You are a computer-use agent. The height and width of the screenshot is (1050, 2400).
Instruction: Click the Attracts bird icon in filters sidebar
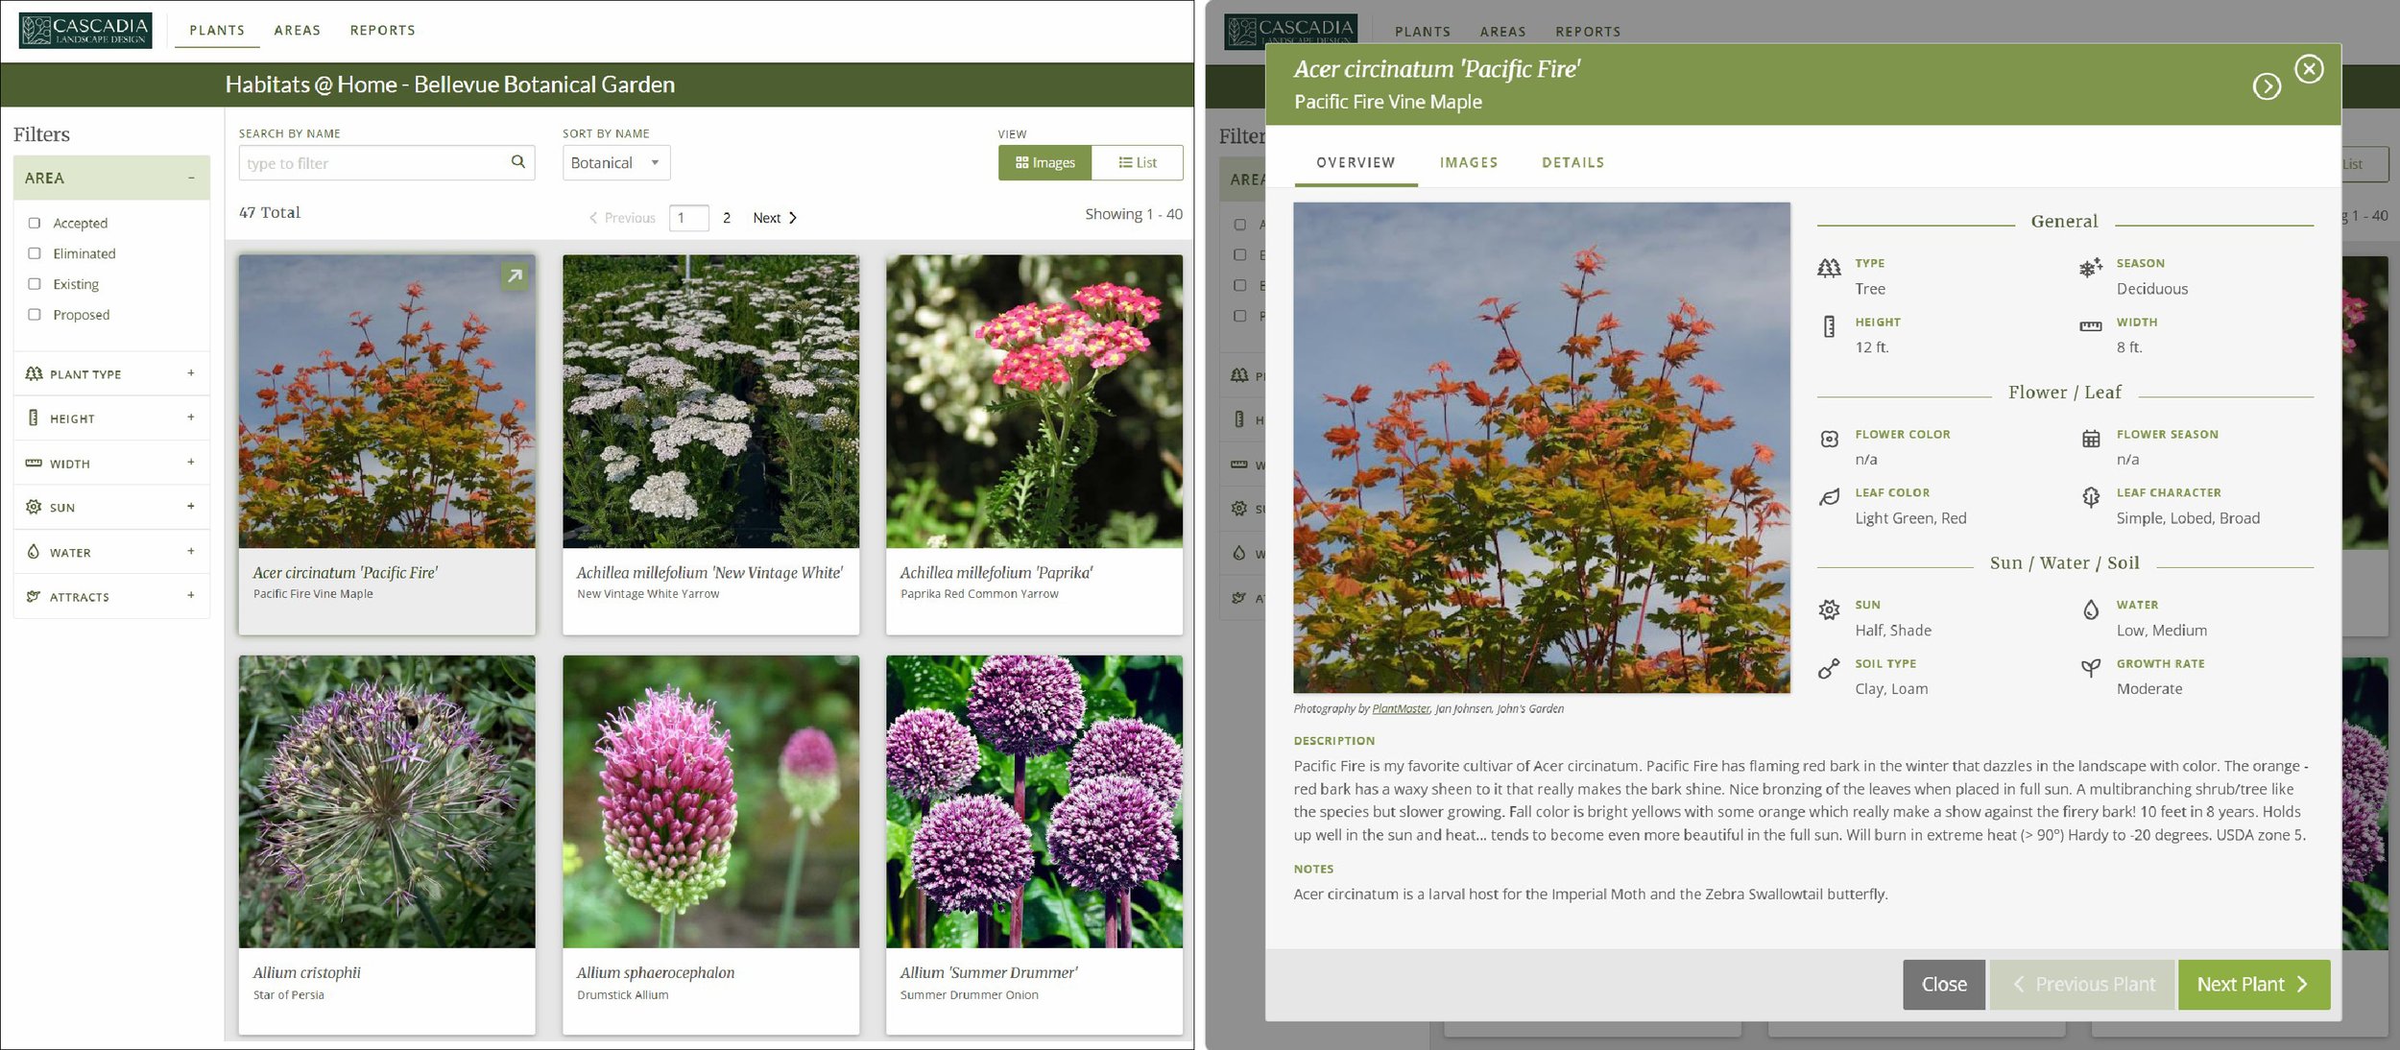click(34, 596)
